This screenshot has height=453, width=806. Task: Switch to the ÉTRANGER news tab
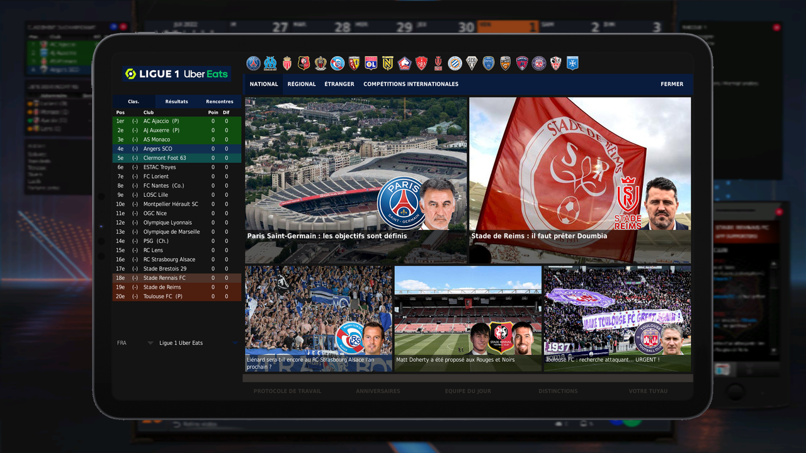[x=339, y=84]
